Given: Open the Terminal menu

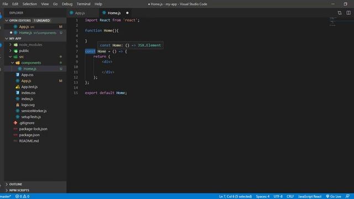Looking at the screenshot, I should [x=84, y=4].
